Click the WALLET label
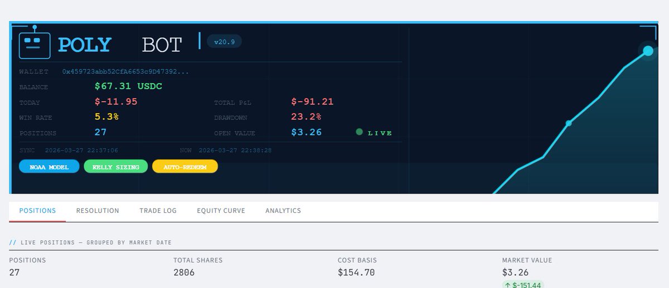 [33, 72]
